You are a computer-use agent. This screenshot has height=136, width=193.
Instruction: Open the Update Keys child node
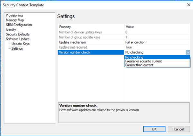(21, 44)
